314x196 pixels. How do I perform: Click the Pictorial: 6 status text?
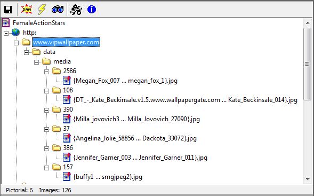[x=19, y=190]
